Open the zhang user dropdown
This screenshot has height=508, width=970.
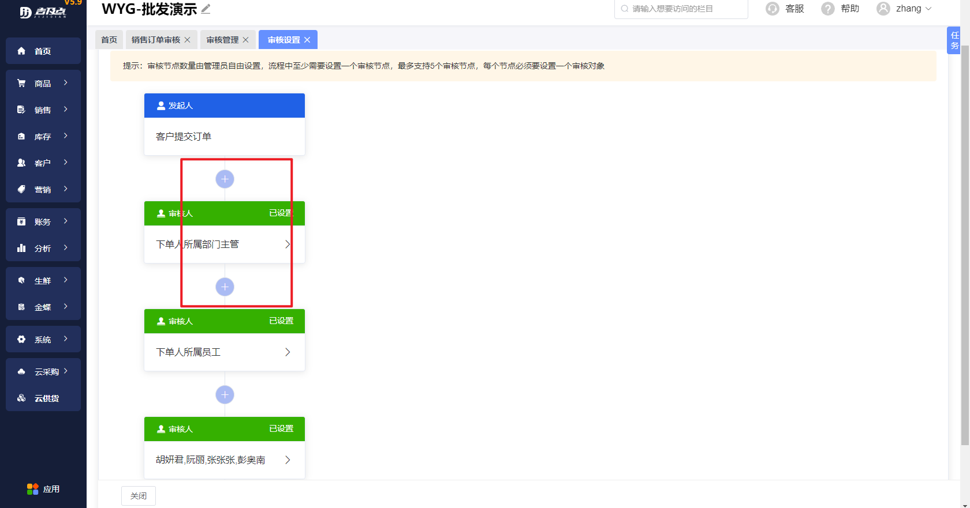[x=904, y=9]
